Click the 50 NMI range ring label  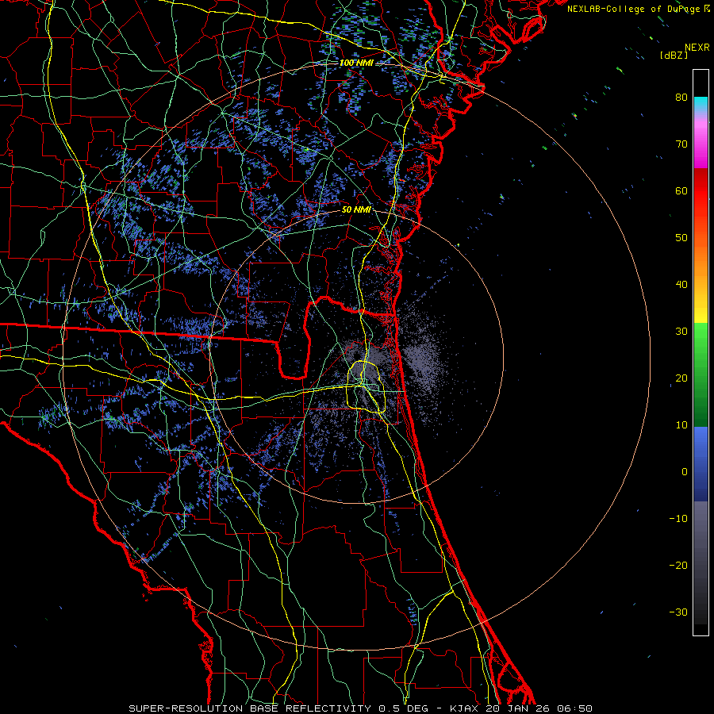tap(356, 209)
